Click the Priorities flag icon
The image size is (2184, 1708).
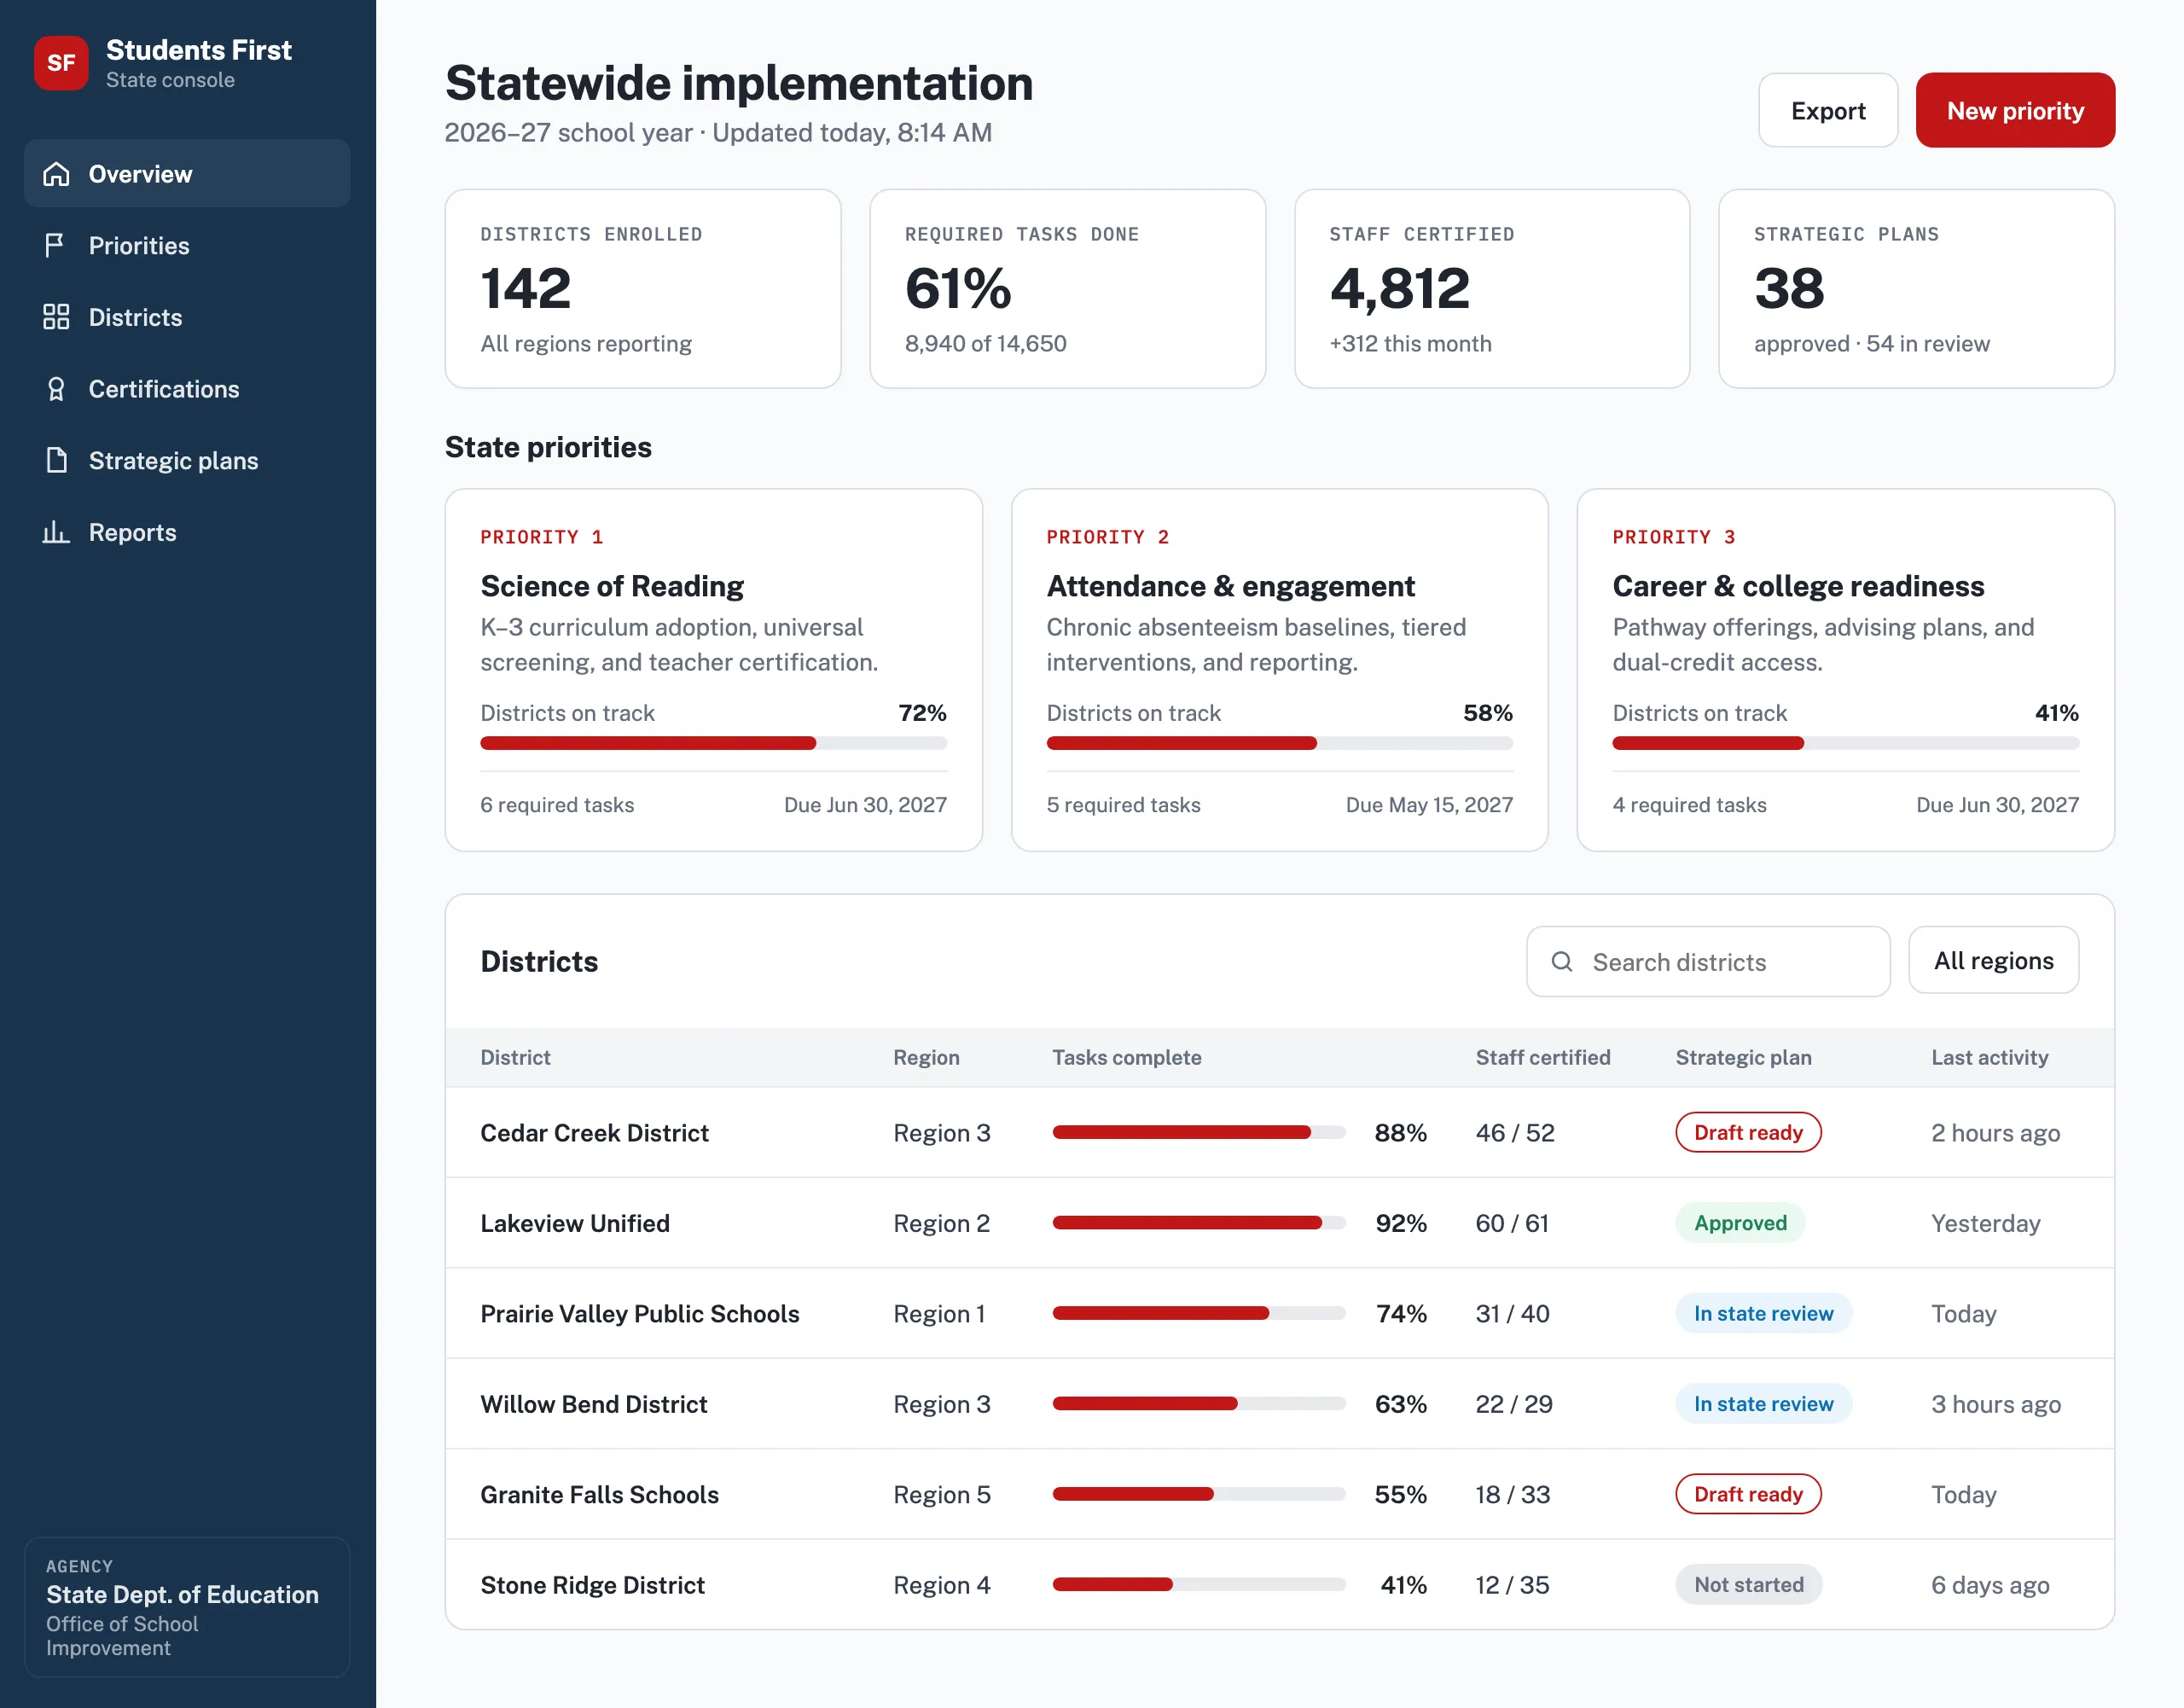pyautogui.click(x=56, y=246)
